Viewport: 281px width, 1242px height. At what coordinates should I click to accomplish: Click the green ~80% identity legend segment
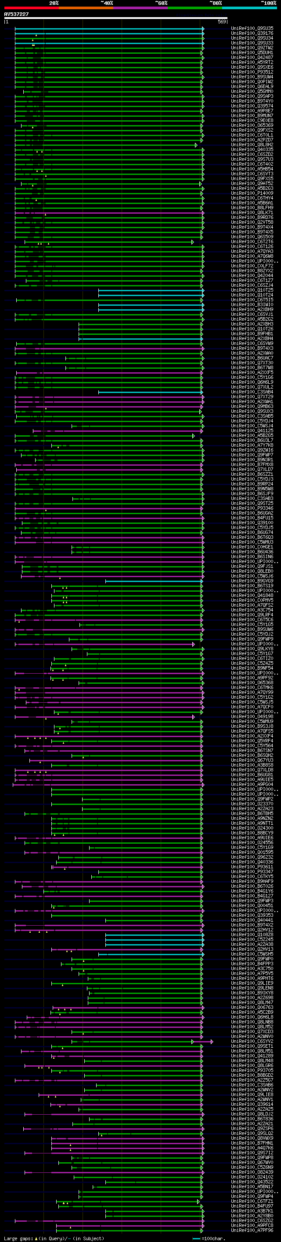[195, 8]
